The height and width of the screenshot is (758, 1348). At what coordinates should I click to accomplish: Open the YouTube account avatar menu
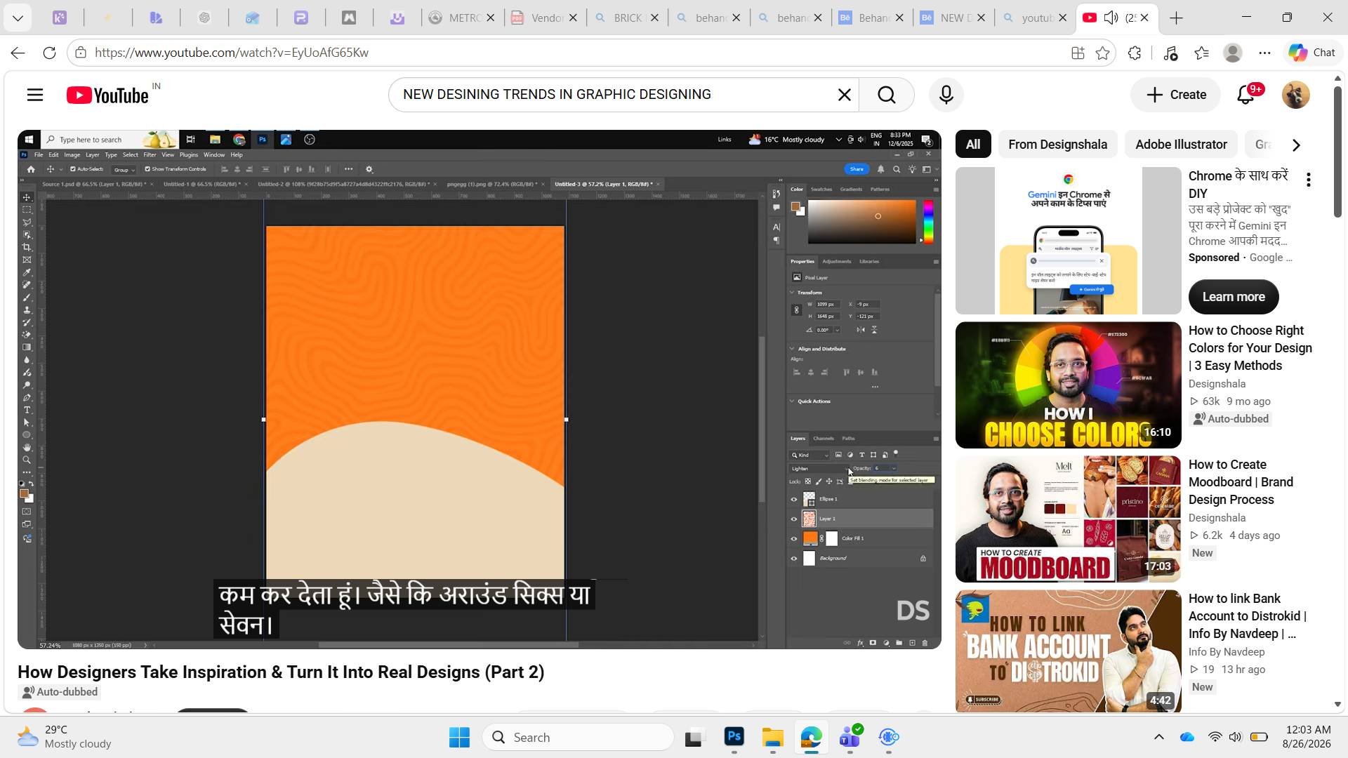[x=1295, y=95]
